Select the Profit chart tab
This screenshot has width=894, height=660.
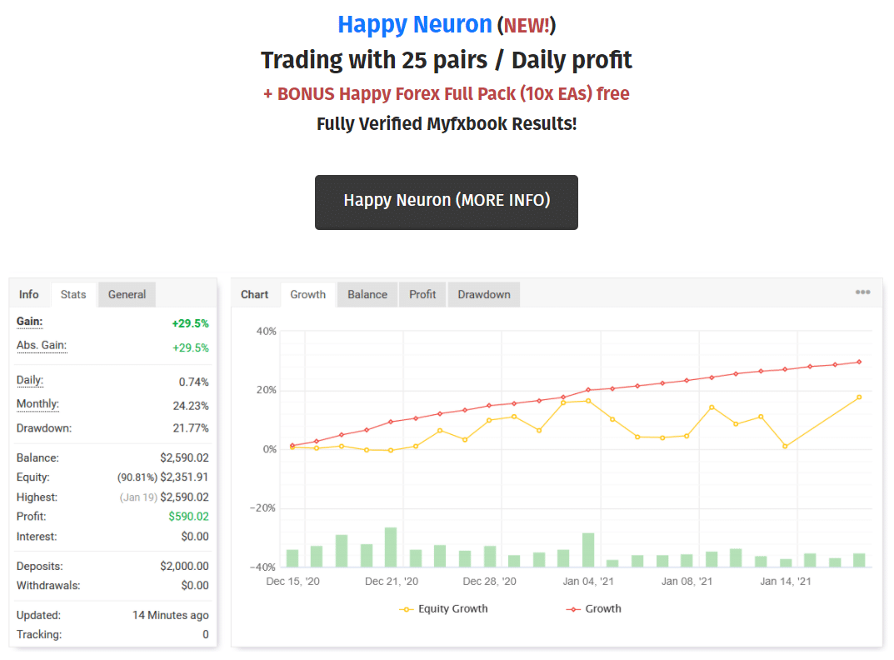pyautogui.click(x=422, y=294)
